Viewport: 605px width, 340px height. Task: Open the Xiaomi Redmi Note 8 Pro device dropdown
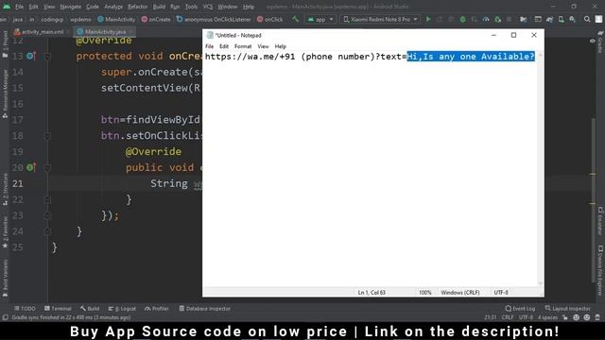click(380, 19)
